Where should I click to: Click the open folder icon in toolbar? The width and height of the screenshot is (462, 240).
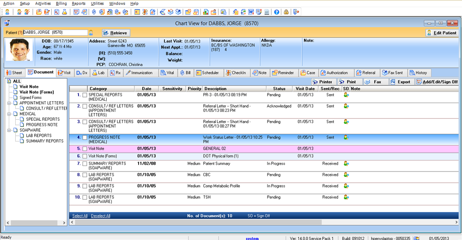click(x=39, y=12)
